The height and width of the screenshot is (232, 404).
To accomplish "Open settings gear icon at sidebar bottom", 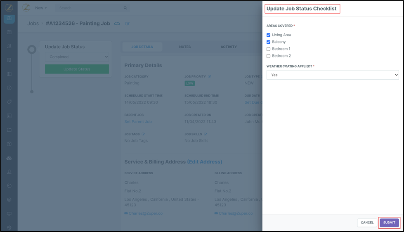I will pos(9,227).
